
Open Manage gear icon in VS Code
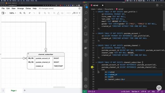pyautogui.click(x=86, y=86)
